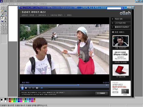Click the next track button in the player
Viewport: 143px width, 107px height.
point(33,88)
